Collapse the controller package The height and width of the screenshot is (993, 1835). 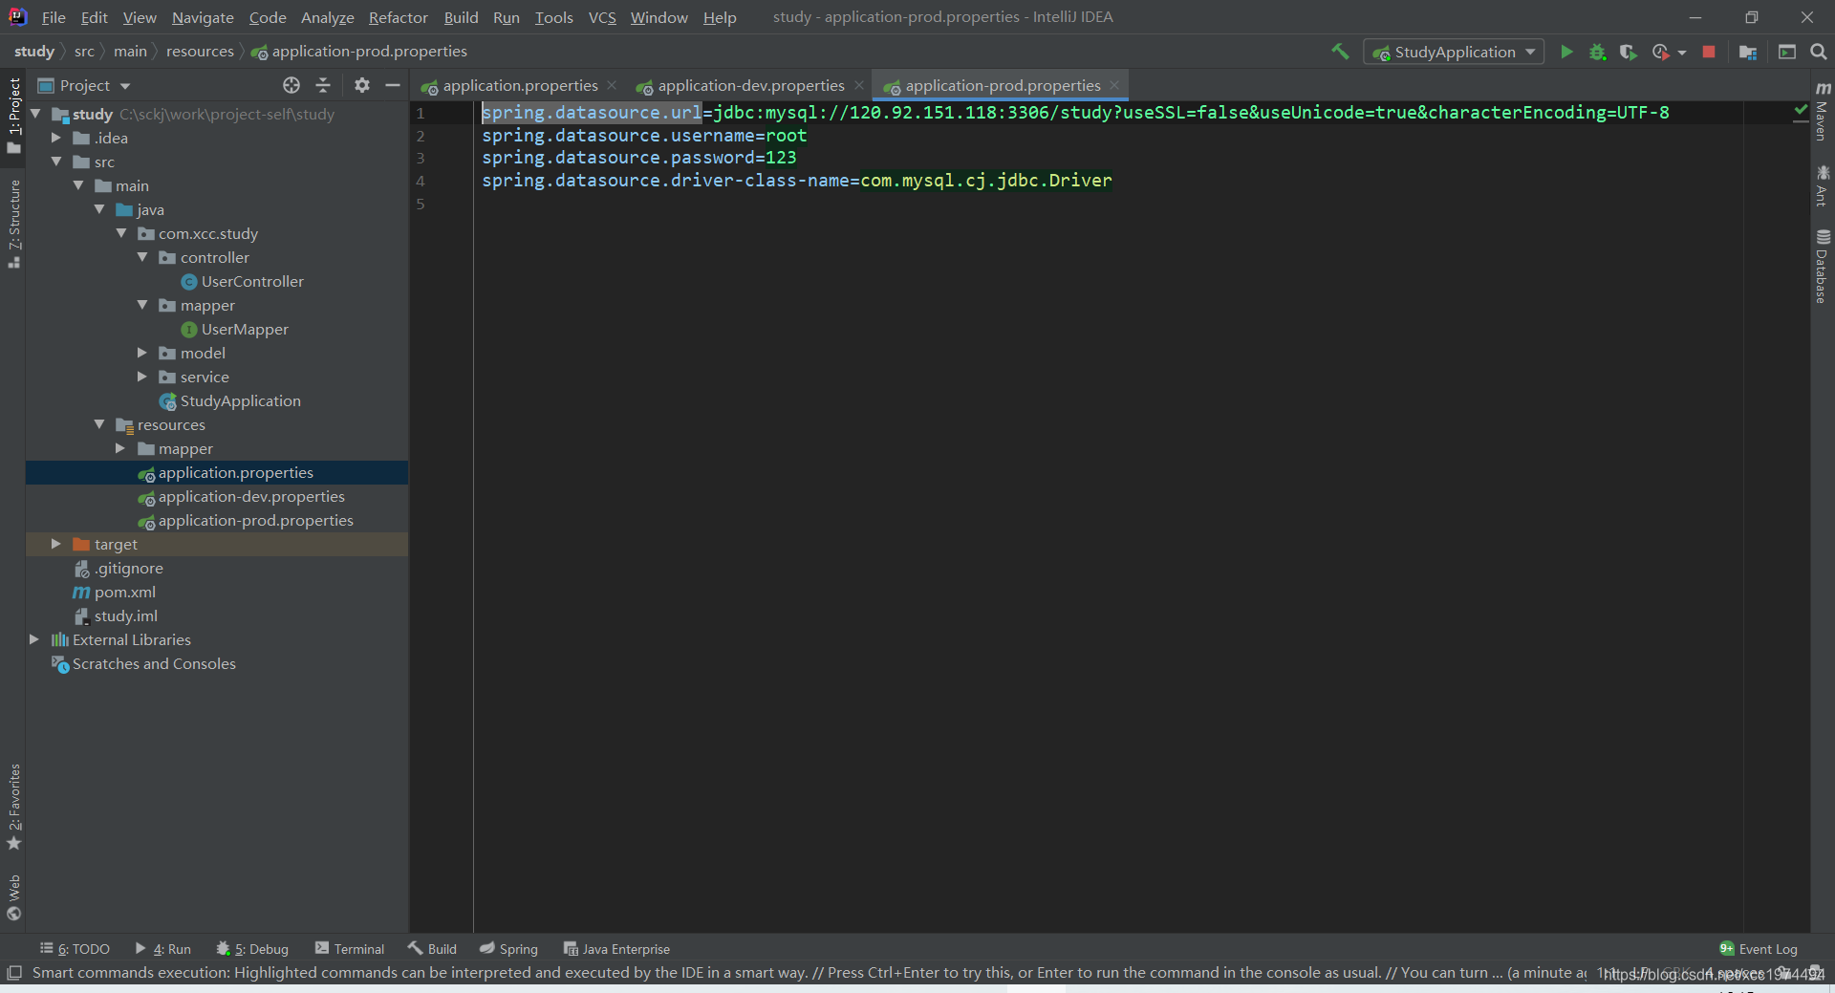tap(142, 257)
